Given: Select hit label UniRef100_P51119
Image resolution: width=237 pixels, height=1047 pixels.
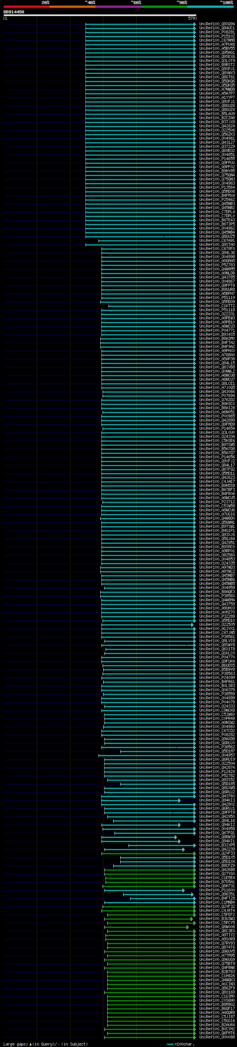Looking at the screenshot, I should point(217,297).
